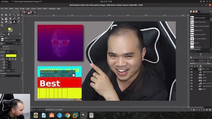Click the foreground color swatch in toolbox

point(9,29)
